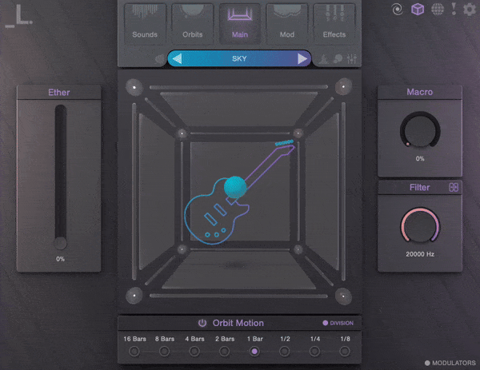Click the Ether panel title
The image size is (480, 370).
59,93
